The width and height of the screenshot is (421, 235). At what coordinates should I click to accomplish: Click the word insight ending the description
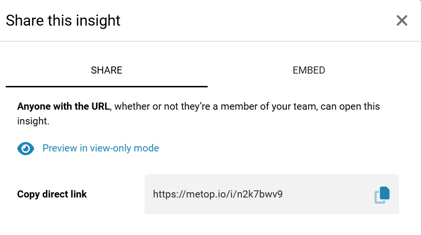click(33, 121)
